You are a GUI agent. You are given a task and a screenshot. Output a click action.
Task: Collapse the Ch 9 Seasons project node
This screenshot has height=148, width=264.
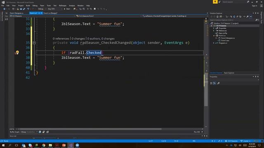coord(212,26)
